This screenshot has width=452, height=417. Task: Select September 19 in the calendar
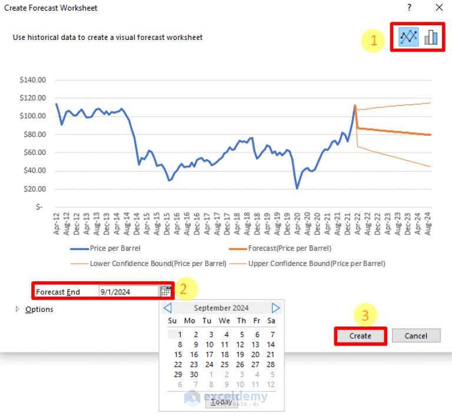[x=240, y=355]
